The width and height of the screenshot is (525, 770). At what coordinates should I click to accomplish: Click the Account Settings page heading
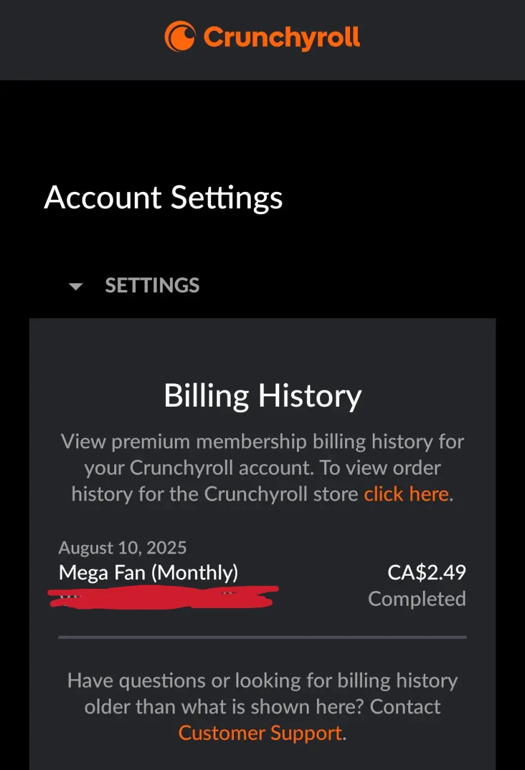click(x=164, y=197)
